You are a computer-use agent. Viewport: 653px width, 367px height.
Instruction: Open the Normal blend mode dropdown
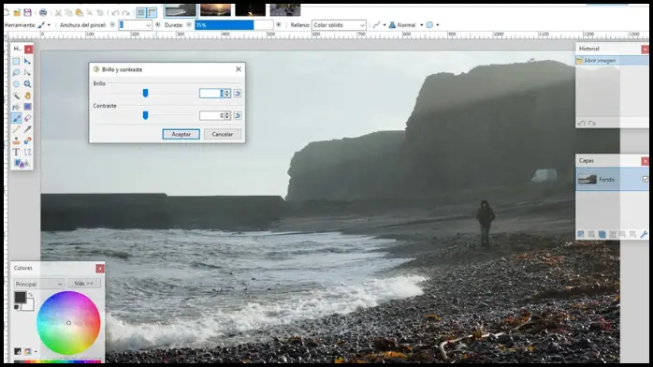pyautogui.click(x=406, y=25)
